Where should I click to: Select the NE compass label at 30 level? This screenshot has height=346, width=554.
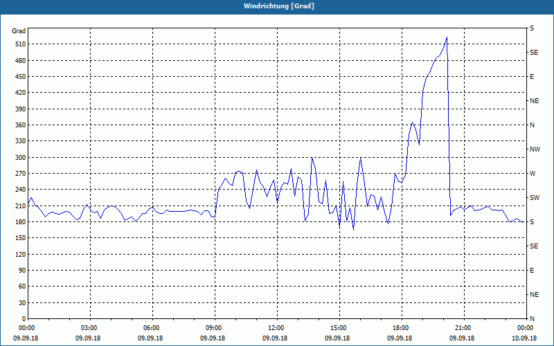(534, 295)
